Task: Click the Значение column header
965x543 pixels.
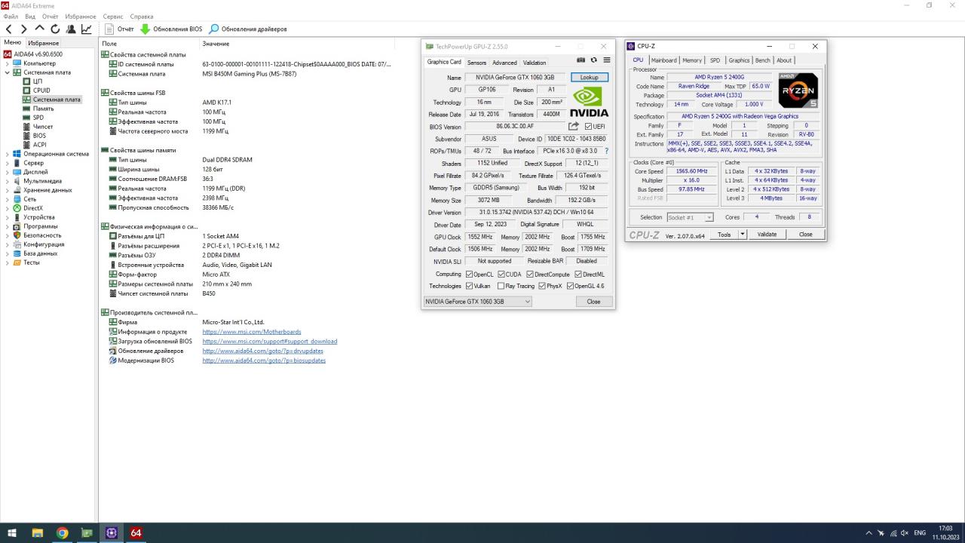Action: pos(216,44)
